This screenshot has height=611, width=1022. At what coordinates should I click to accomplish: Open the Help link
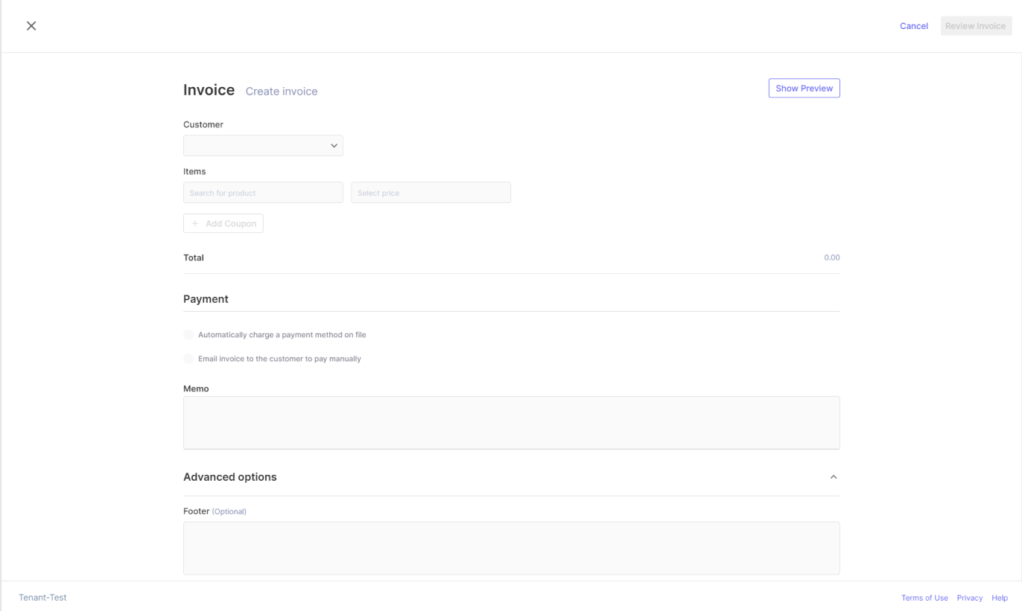point(1000,598)
